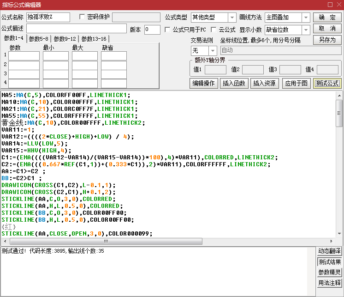The height and width of the screenshot is (297, 344).
Task: Open the 用法注释 panel
Action: tap(329, 283)
